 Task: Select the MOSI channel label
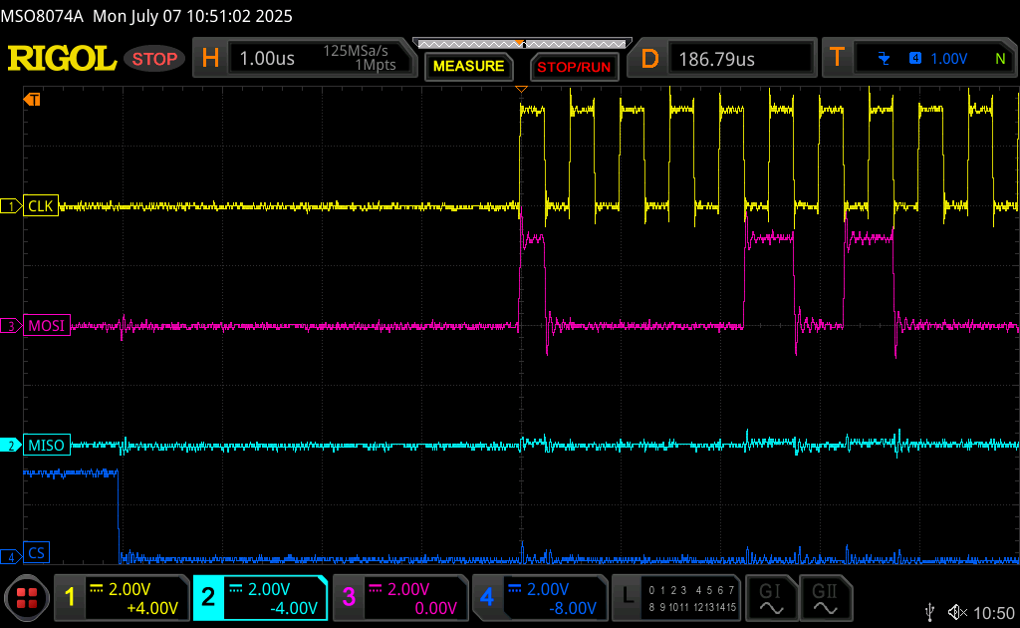[46, 325]
